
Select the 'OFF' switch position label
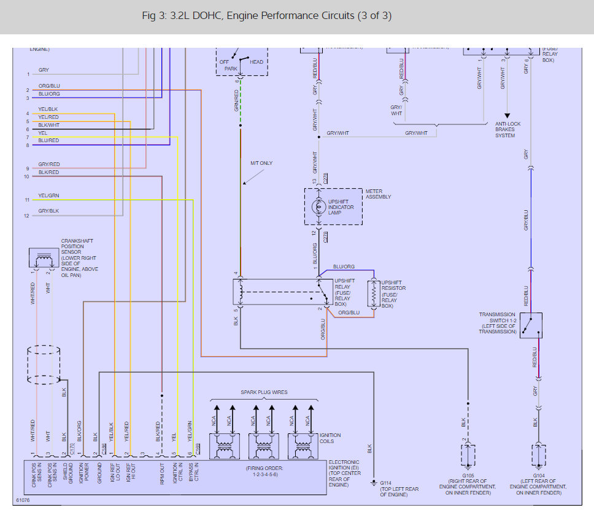(x=224, y=62)
